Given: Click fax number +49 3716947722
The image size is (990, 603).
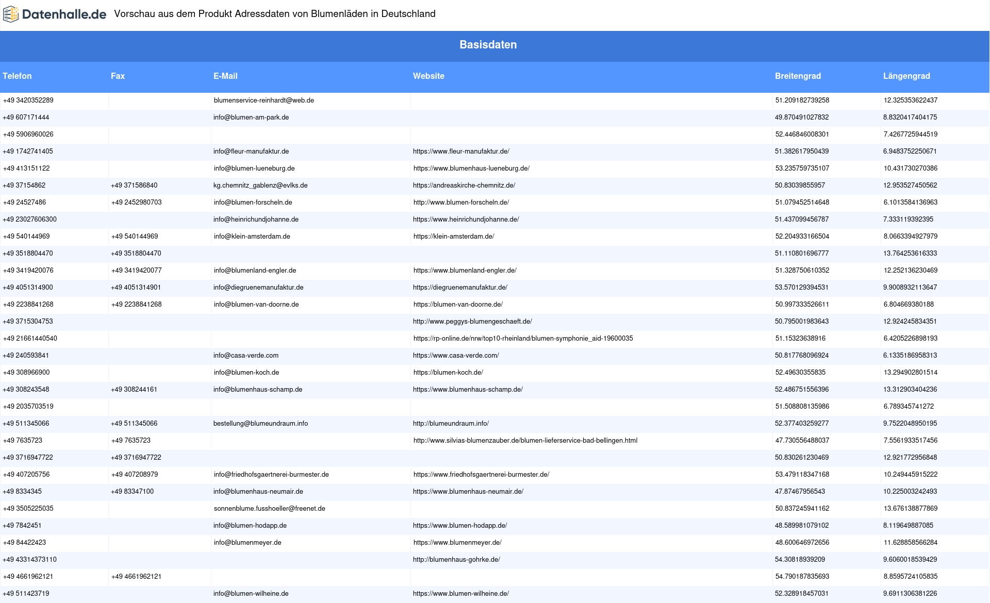Looking at the screenshot, I should [x=136, y=458].
